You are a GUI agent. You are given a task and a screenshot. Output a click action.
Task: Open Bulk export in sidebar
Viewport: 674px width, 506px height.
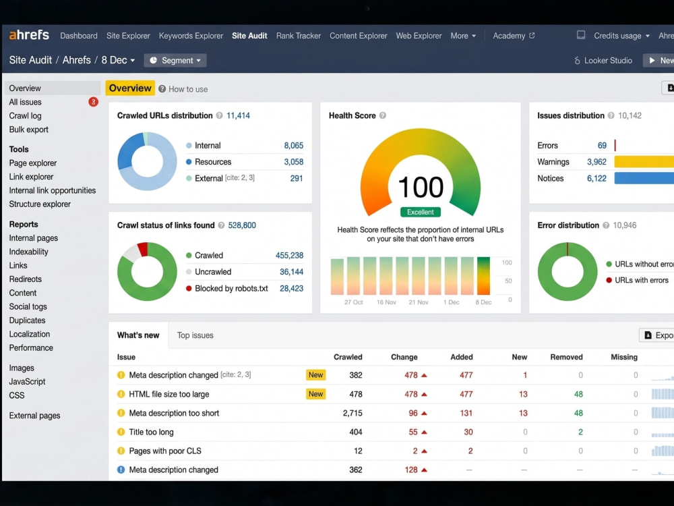29,130
